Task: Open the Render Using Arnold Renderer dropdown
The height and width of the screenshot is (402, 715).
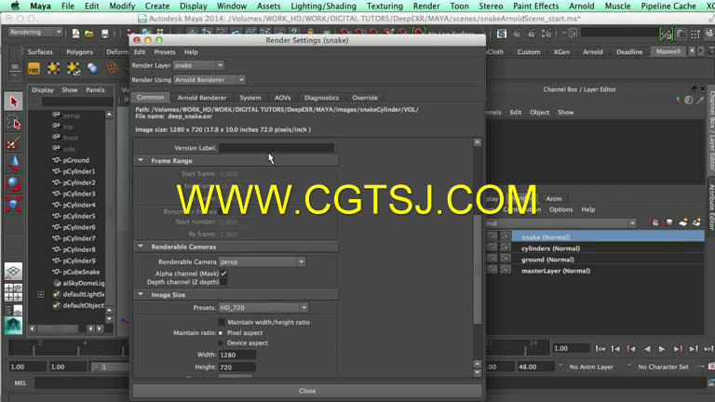Action: point(209,80)
